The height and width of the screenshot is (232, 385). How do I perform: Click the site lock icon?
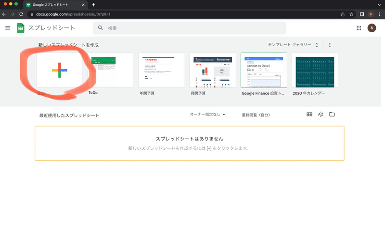32,14
